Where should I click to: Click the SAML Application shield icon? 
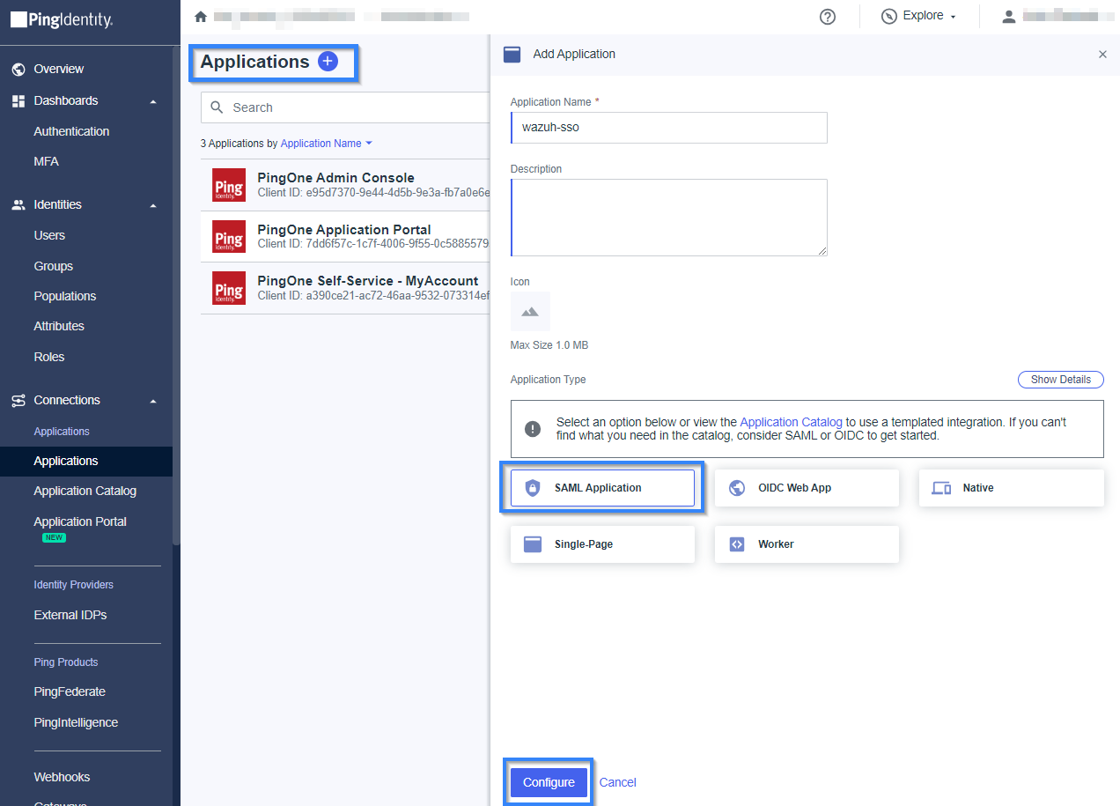point(532,488)
